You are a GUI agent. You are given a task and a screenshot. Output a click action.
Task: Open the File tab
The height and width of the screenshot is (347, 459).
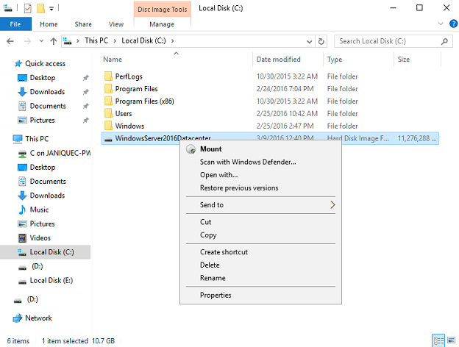pyautogui.click(x=15, y=24)
